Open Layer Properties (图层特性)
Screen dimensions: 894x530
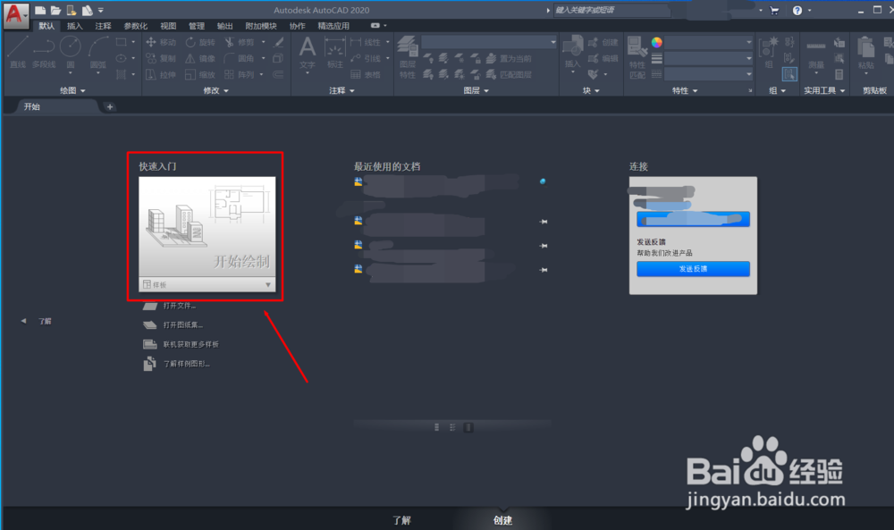point(408,57)
